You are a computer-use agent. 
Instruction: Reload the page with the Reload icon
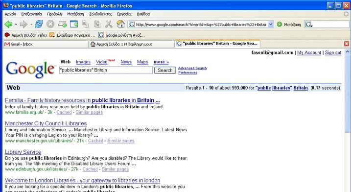click(x=39, y=24)
